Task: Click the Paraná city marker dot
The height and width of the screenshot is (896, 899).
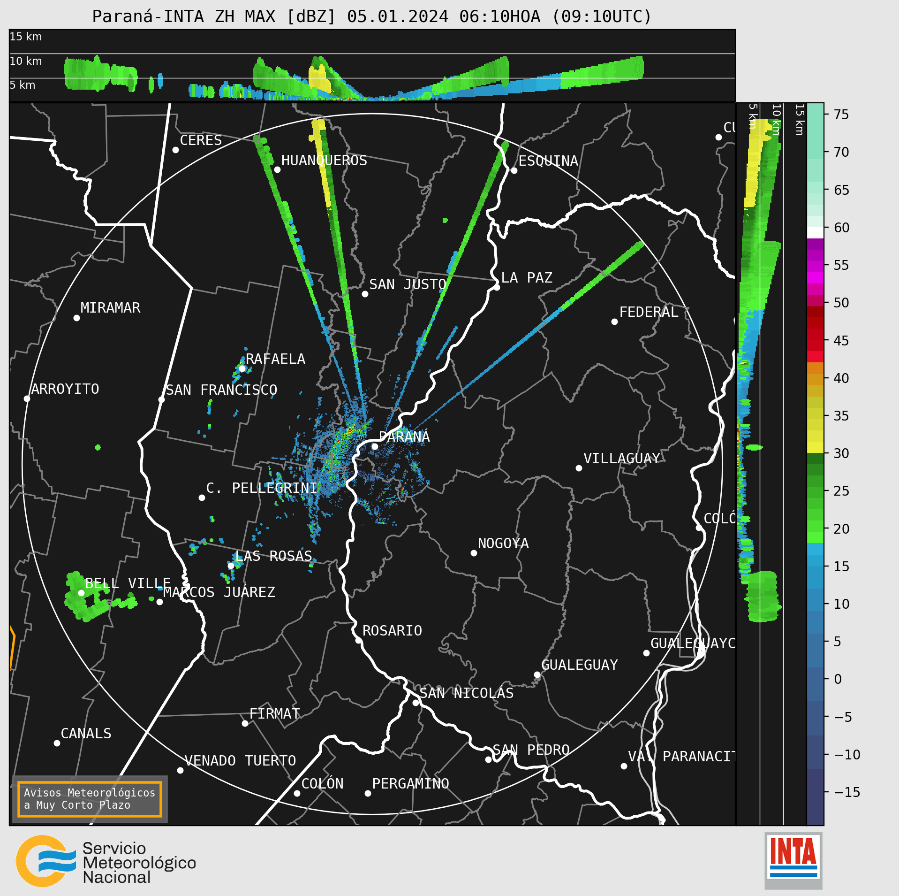Action: [375, 446]
